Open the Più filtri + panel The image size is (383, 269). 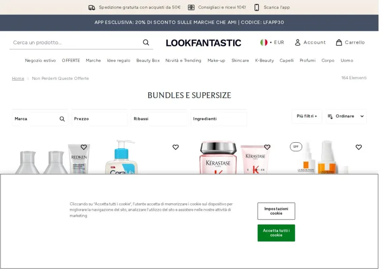click(307, 117)
